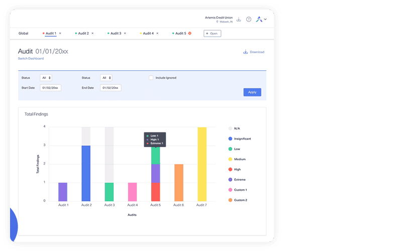Click the blue Audit 2 bar segment
This screenshot has height=251, width=402.
coord(86,173)
